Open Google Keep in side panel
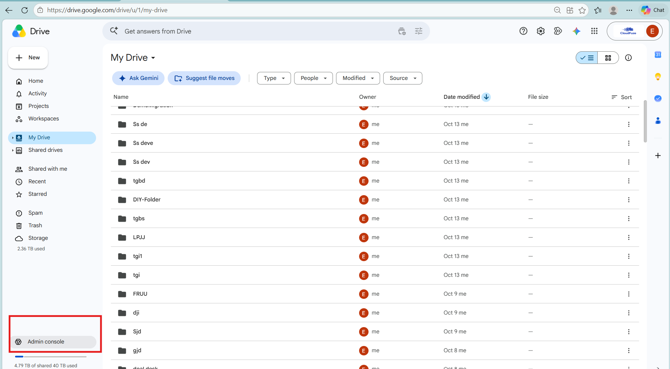The height and width of the screenshot is (369, 670). [x=658, y=76]
